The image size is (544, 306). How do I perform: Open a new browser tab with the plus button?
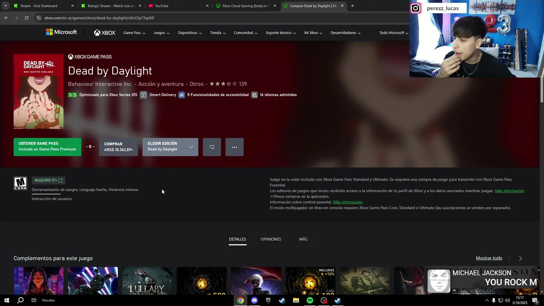pyautogui.click(x=352, y=6)
